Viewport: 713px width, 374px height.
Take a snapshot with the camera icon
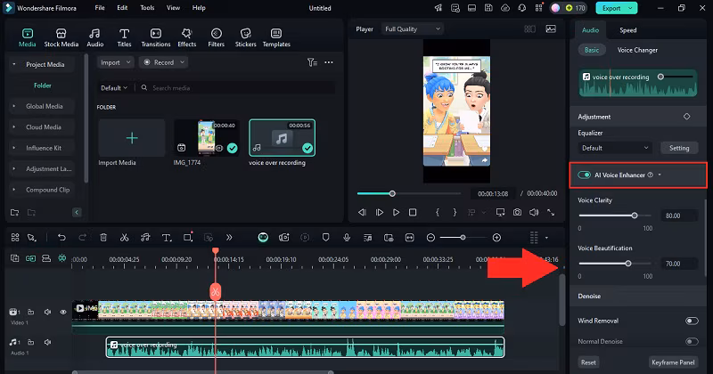tap(517, 213)
